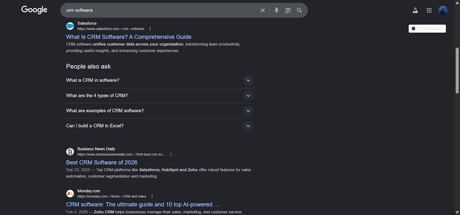Click the businessnewsdaily.com breadcrumb URL
The width and height of the screenshot is (460, 215).
121,155
